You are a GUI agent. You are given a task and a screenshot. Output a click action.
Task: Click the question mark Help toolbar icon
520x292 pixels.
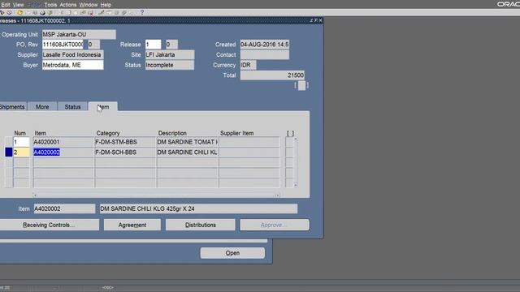[142, 13]
